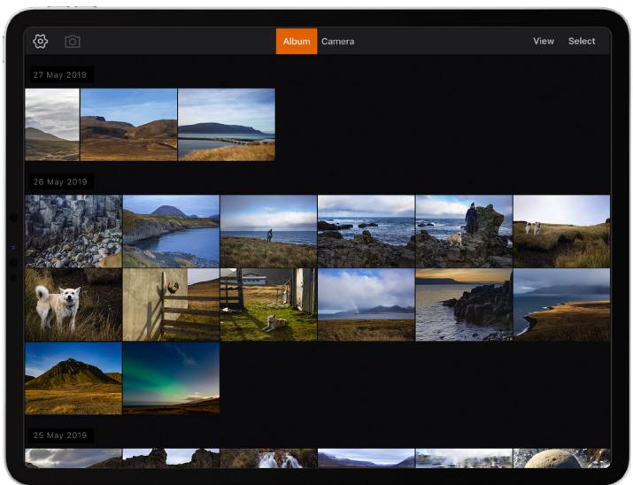Open the sunset rocky shoreline photo

click(x=464, y=304)
